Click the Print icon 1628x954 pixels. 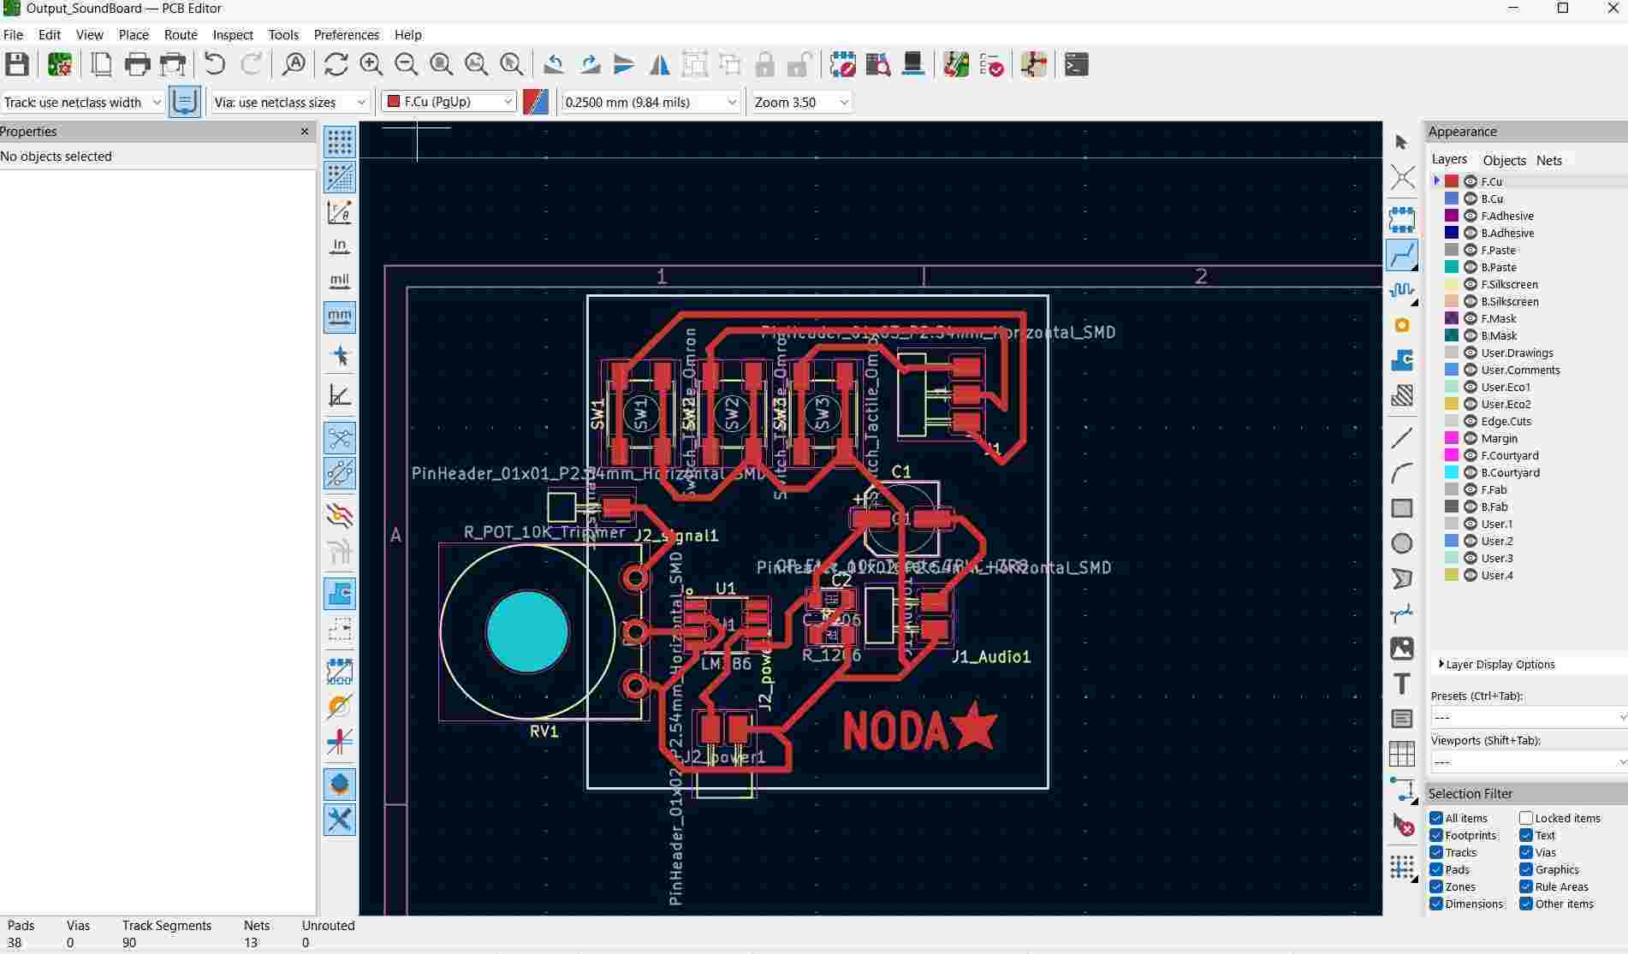click(137, 65)
